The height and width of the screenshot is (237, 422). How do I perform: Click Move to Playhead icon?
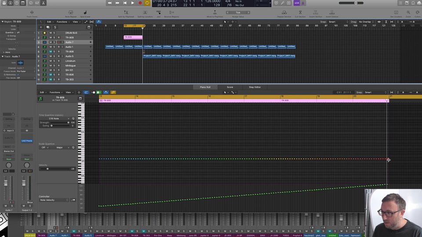(215, 12)
